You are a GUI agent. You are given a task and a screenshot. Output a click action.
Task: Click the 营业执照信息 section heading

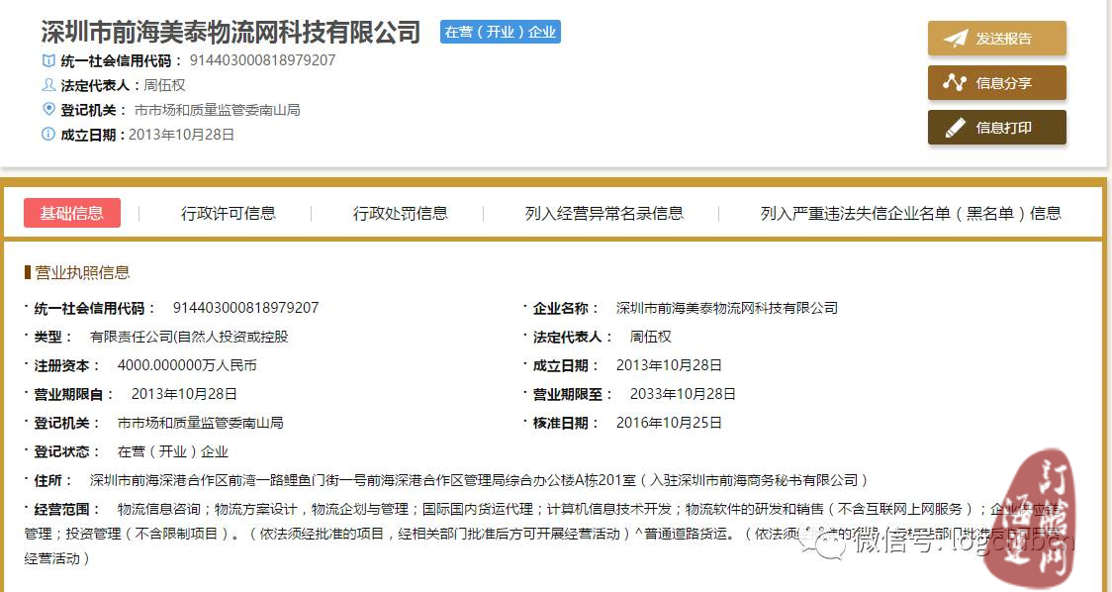[x=82, y=272]
